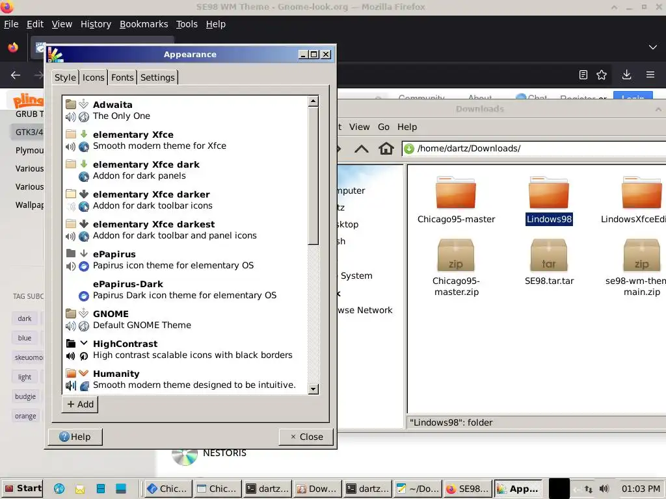Select elementary Xfce darker theme row

tap(185, 200)
